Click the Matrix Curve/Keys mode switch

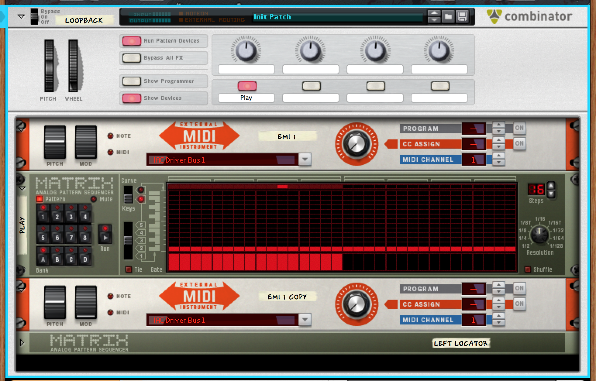(x=128, y=194)
